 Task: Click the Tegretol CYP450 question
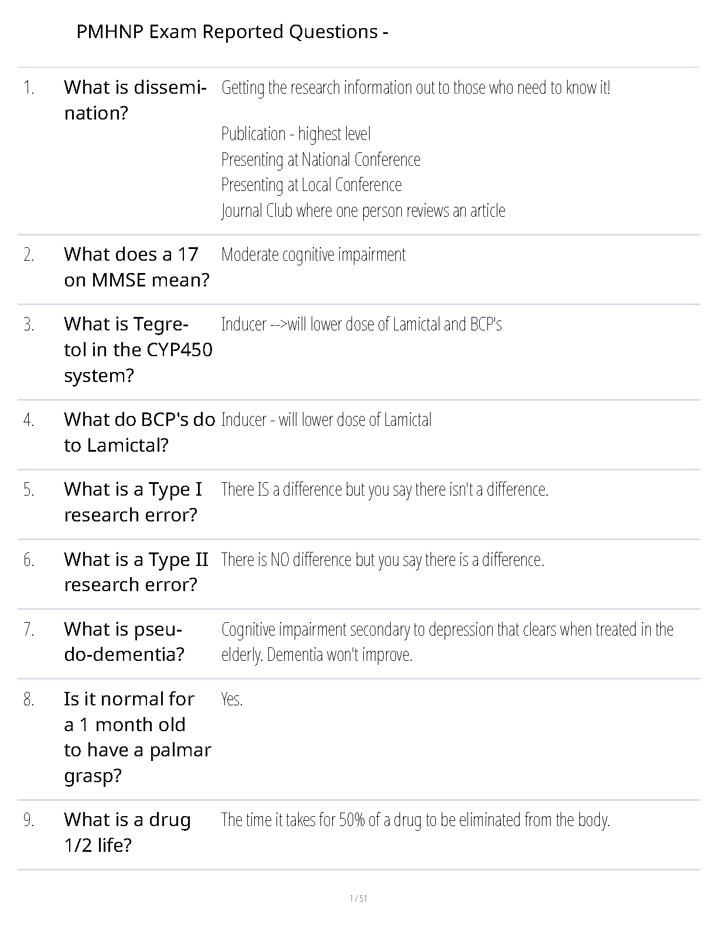(138, 350)
